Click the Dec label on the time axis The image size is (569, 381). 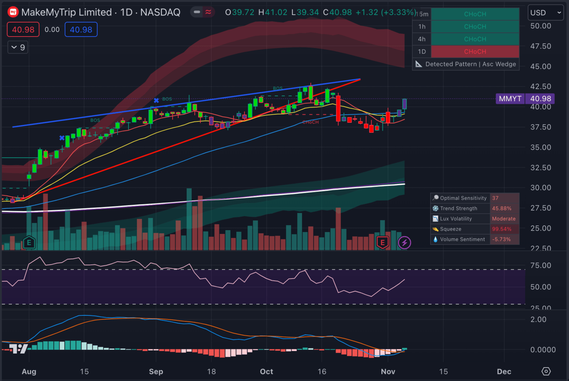click(504, 371)
